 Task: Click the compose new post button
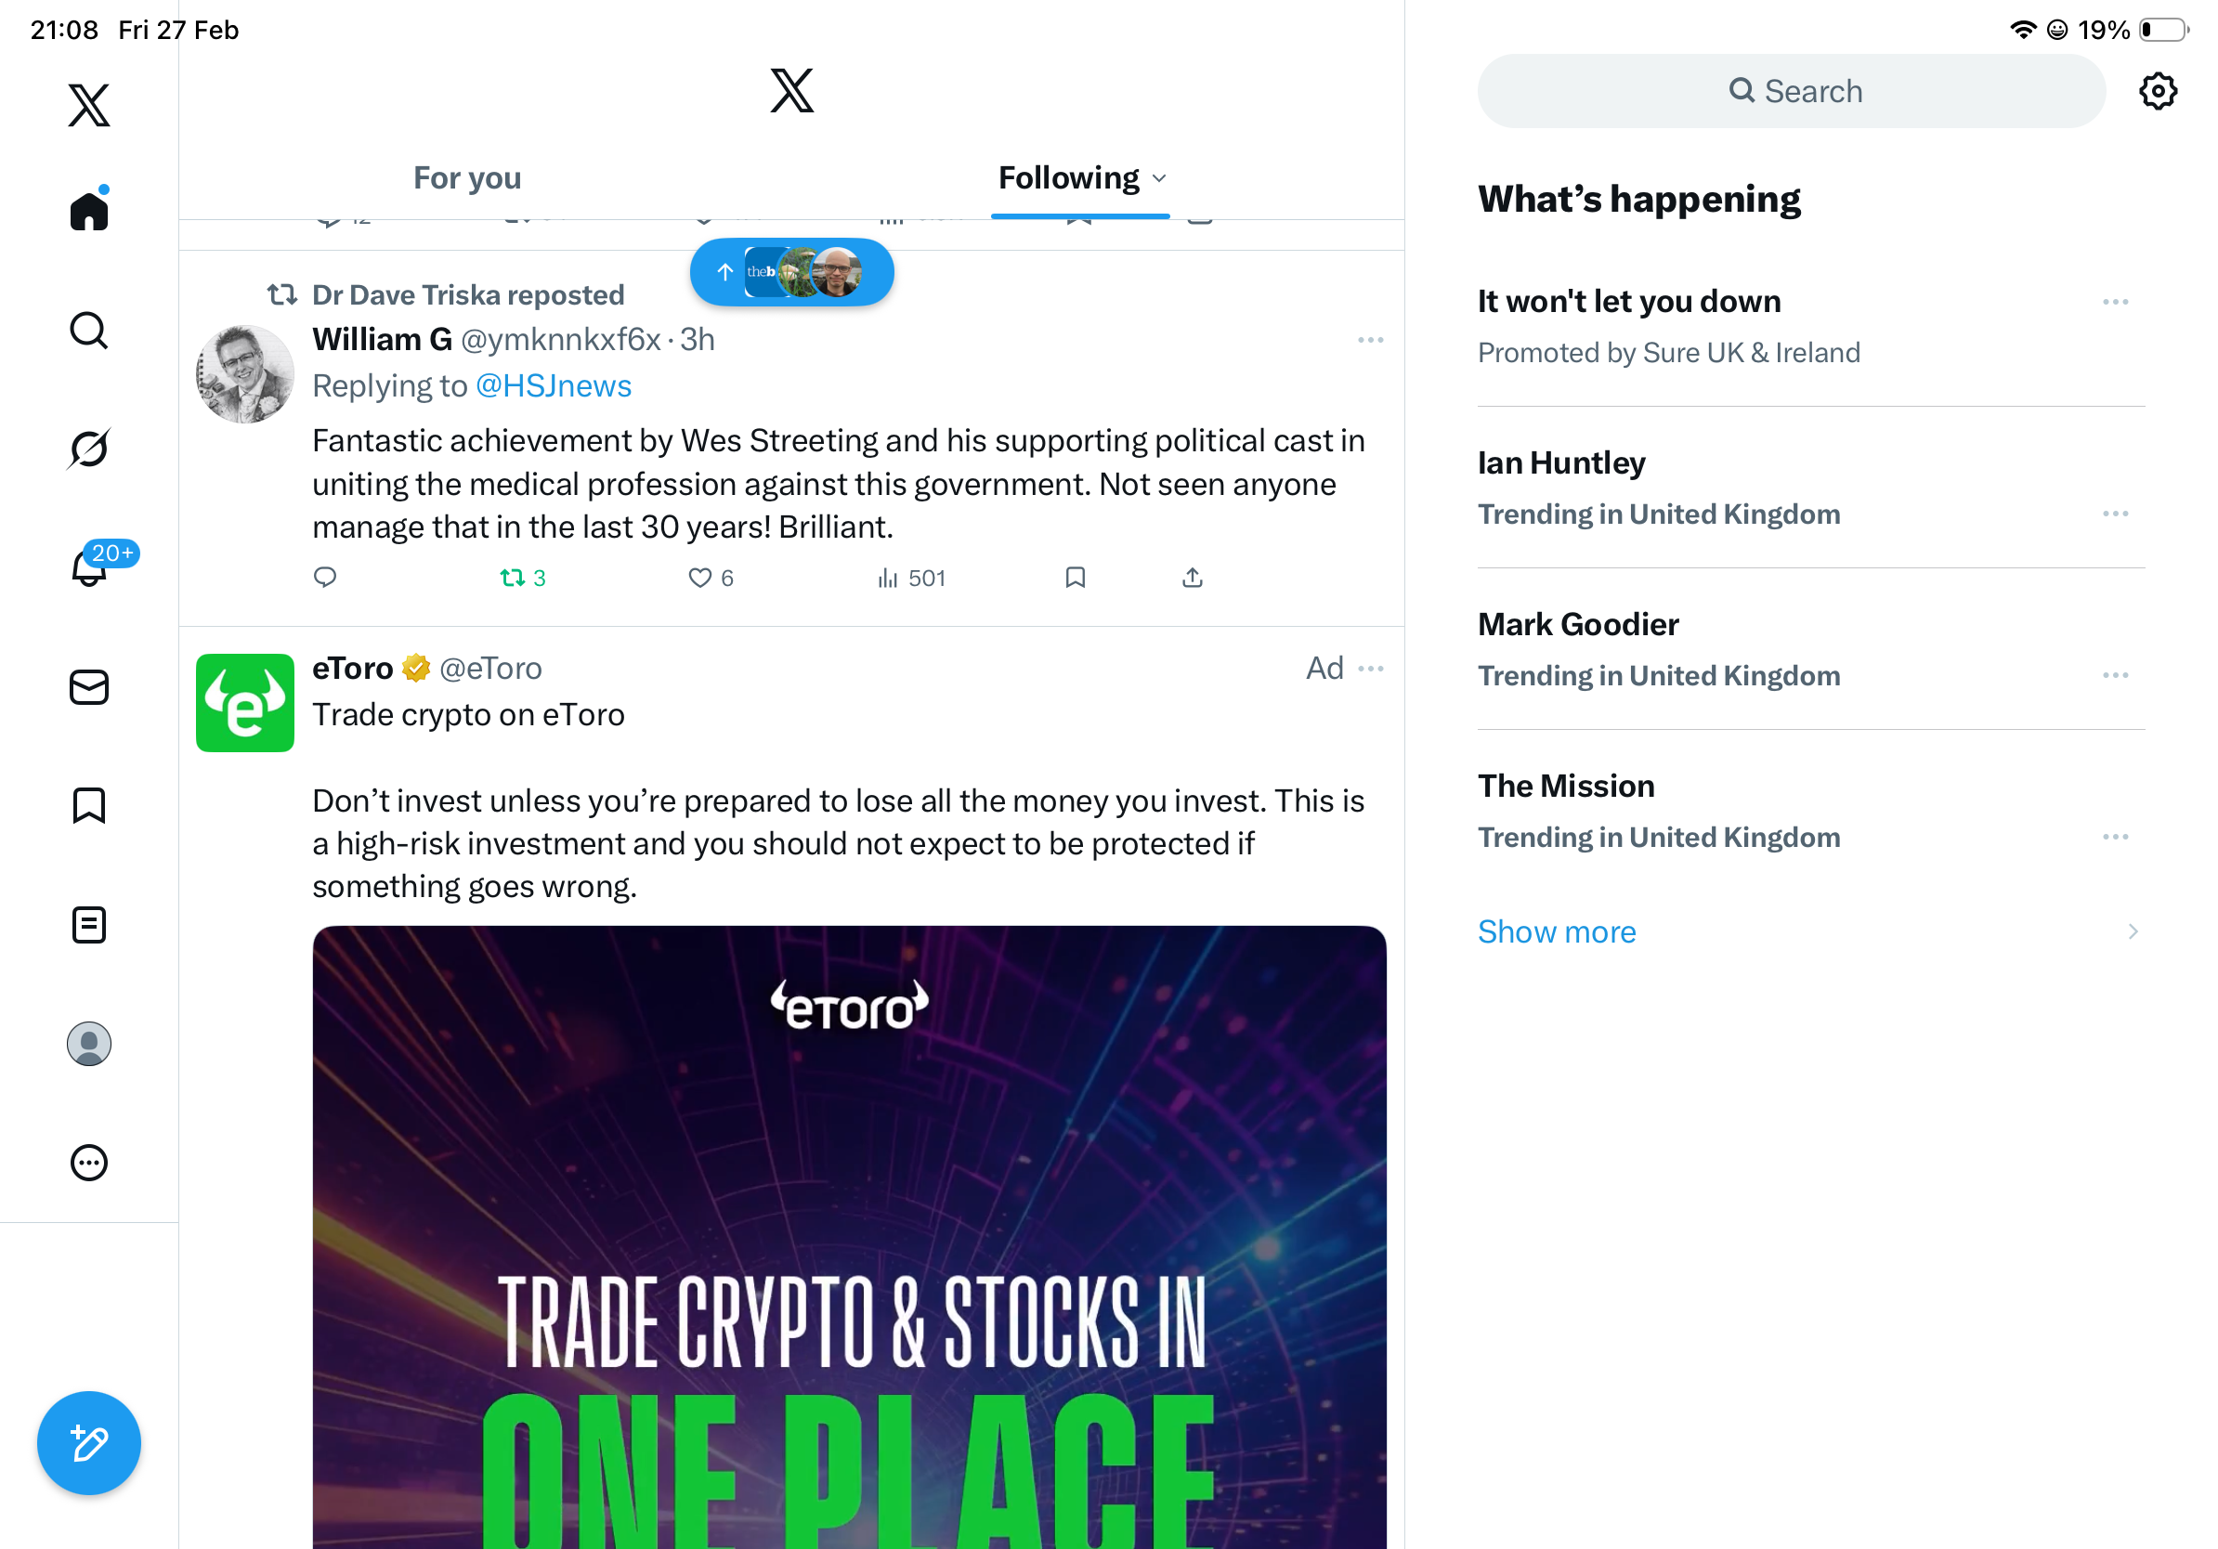click(x=89, y=1443)
